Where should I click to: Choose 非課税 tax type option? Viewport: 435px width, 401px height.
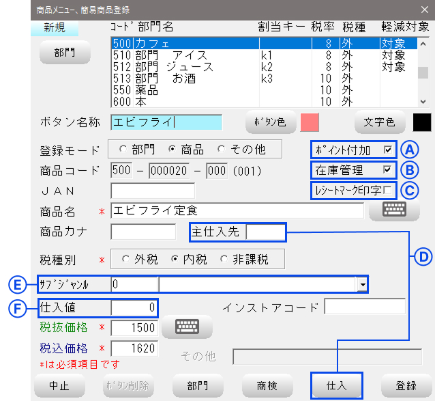[x=224, y=259]
